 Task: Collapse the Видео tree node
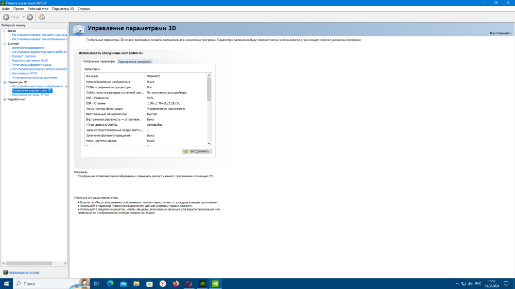coord(5,31)
